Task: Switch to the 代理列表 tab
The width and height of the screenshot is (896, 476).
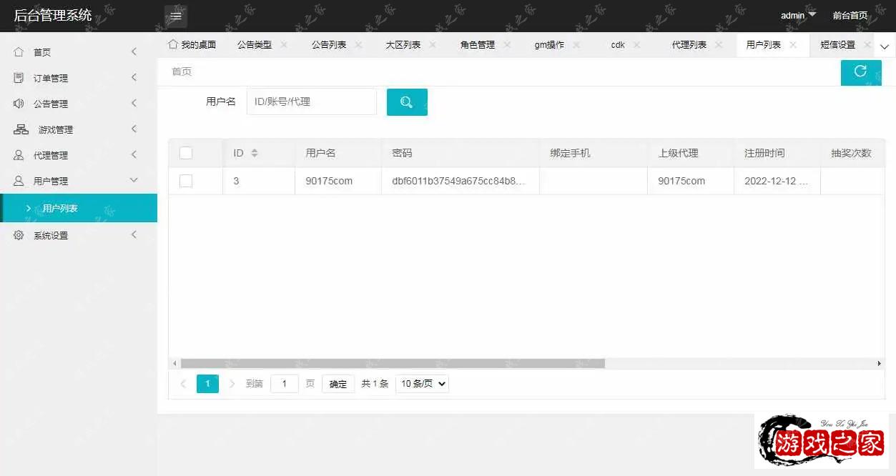Action: [689, 44]
